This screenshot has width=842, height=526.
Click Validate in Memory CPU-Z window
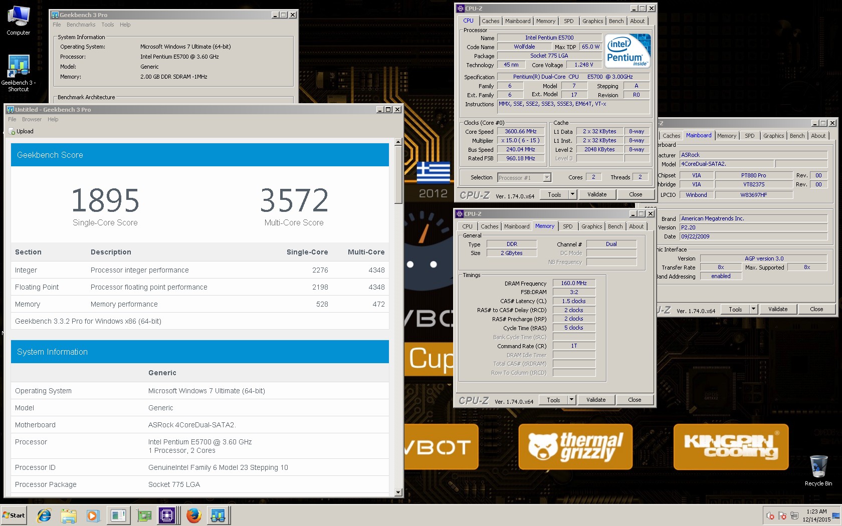[x=595, y=400]
